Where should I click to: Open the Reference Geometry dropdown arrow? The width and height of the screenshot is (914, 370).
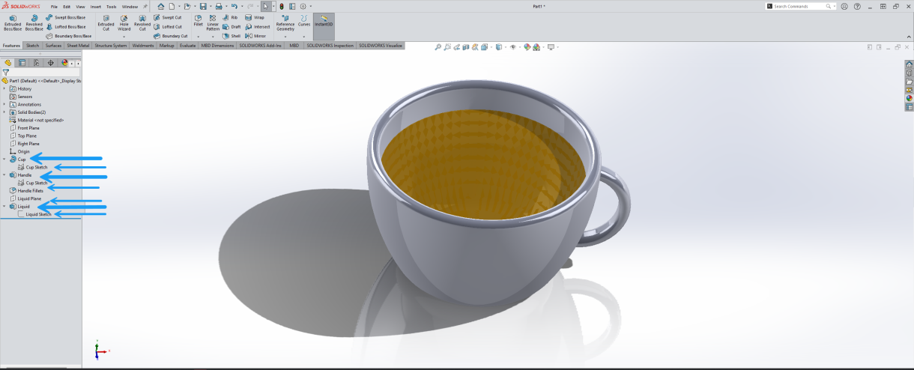[x=285, y=36]
